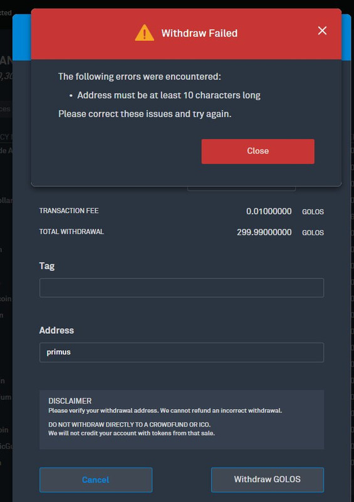Cancel the withdrawal with Cancel button

pos(96,479)
